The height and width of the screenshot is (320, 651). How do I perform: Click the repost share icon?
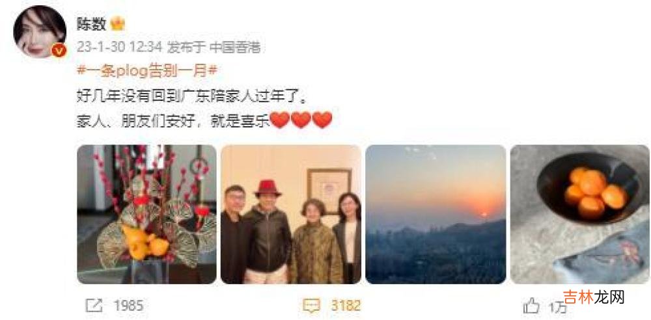pyautogui.click(x=93, y=306)
